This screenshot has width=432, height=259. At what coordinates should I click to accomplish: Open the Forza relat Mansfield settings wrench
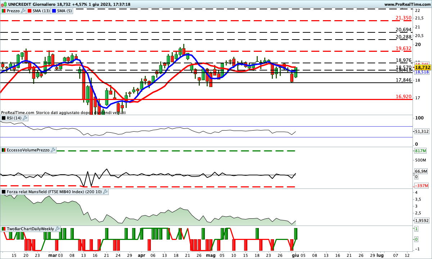(x=105, y=192)
